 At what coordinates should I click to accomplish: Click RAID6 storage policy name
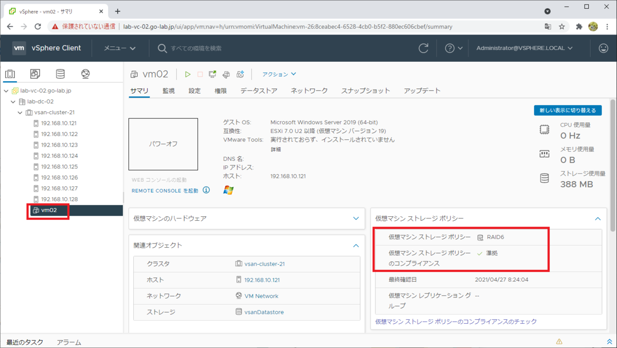pos(497,237)
